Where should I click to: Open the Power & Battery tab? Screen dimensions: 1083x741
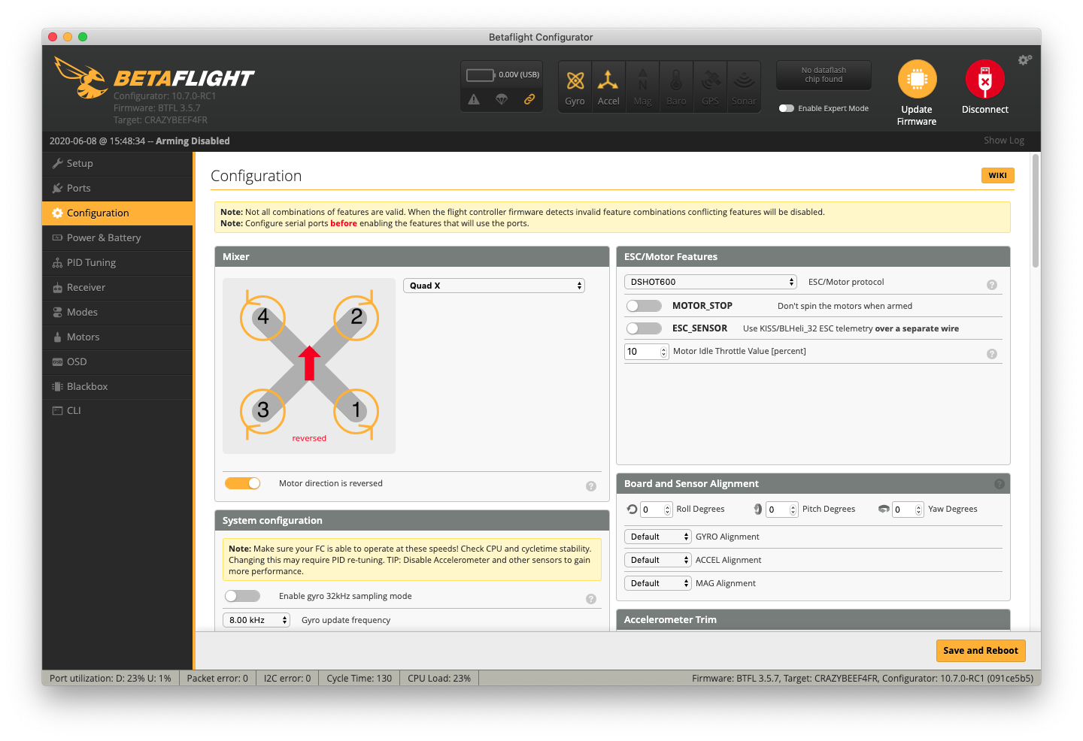[117, 237]
